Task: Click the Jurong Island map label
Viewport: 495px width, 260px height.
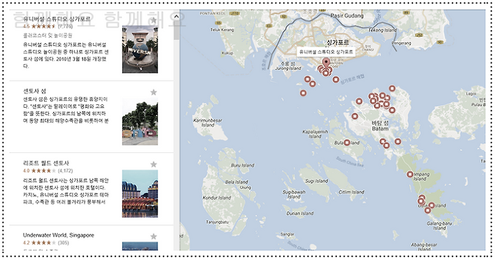Action: [x=288, y=69]
